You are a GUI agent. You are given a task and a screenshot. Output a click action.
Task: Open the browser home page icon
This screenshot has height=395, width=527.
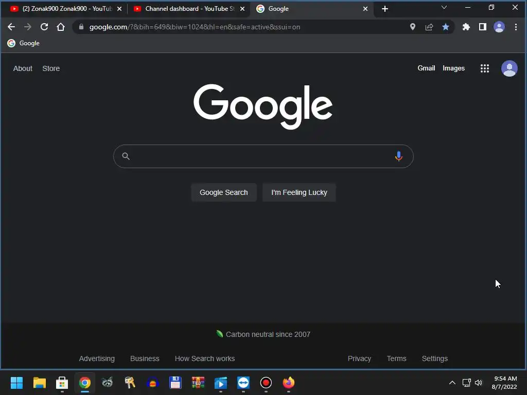61,27
